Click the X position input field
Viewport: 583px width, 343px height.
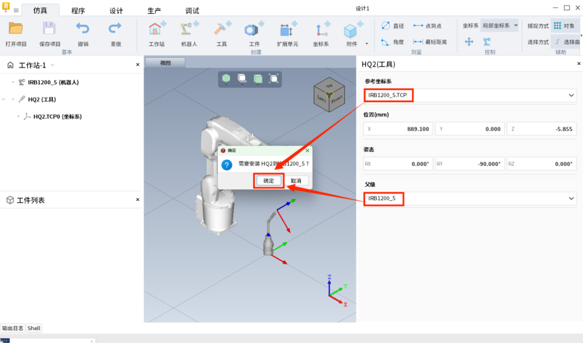click(x=398, y=129)
